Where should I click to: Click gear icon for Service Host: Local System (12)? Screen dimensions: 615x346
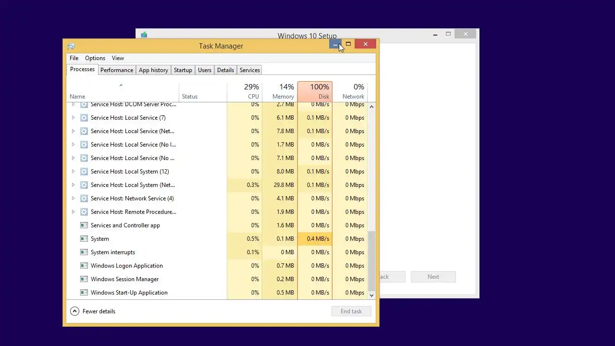pyautogui.click(x=84, y=172)
